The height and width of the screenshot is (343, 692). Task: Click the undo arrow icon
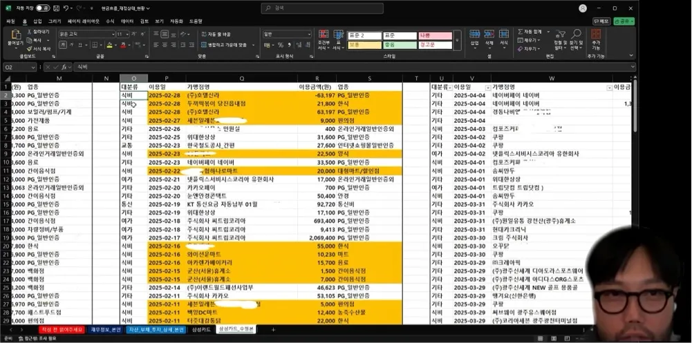[x=66, y=8]
